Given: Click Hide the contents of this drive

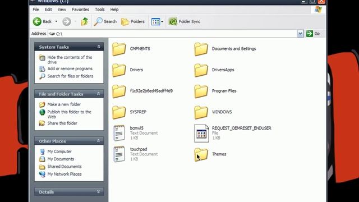Looking at the screenshot, I should (70, 59).
